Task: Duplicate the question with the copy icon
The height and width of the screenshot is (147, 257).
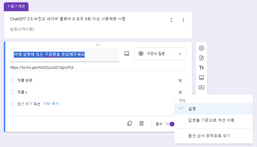Action: click(129, 123)
